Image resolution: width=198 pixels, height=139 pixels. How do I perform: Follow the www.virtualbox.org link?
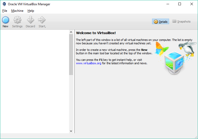88,63
